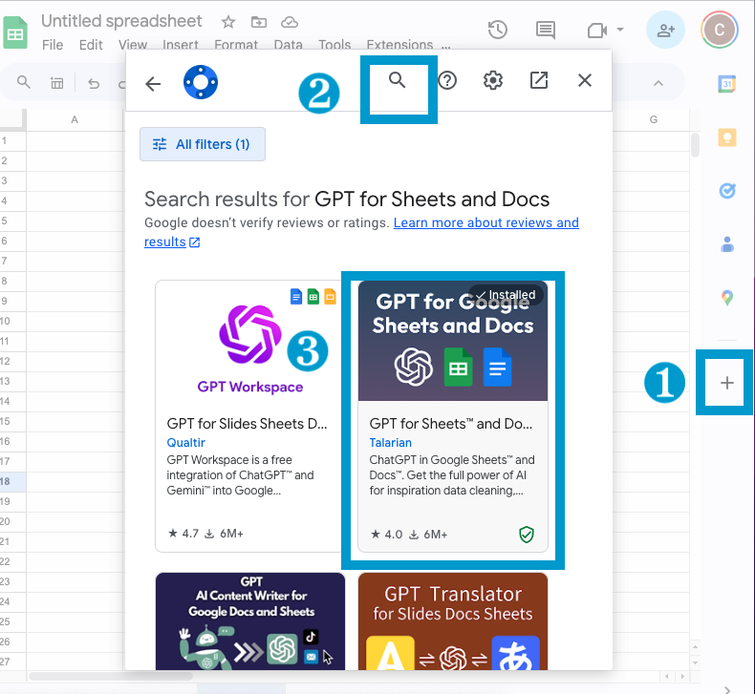Open the marketplace help icon

447,81
